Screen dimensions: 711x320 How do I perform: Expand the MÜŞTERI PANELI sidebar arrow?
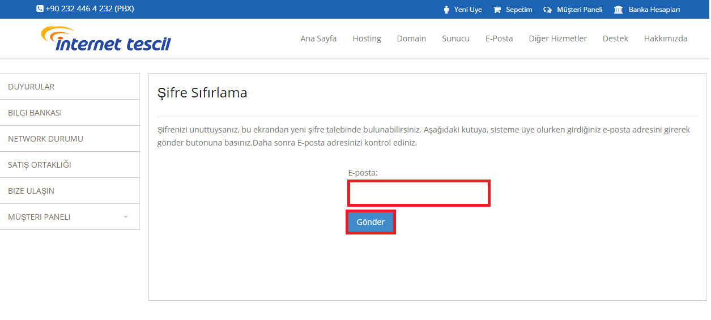pyautogui.click(x=126, y=217)
